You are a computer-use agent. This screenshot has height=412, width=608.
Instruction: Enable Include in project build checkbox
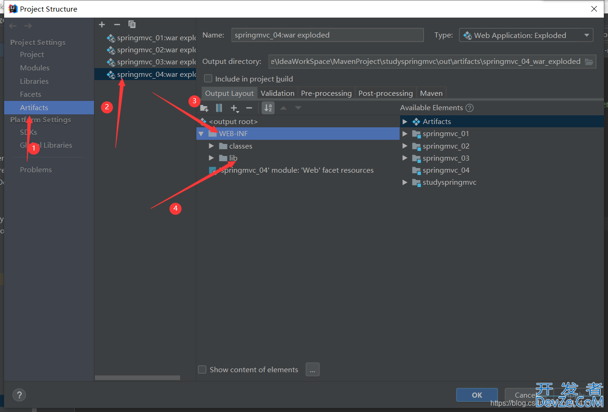[x=208, y=79]
